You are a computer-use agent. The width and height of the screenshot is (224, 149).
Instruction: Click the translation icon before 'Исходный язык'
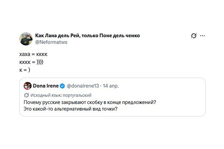coord(26,96)
